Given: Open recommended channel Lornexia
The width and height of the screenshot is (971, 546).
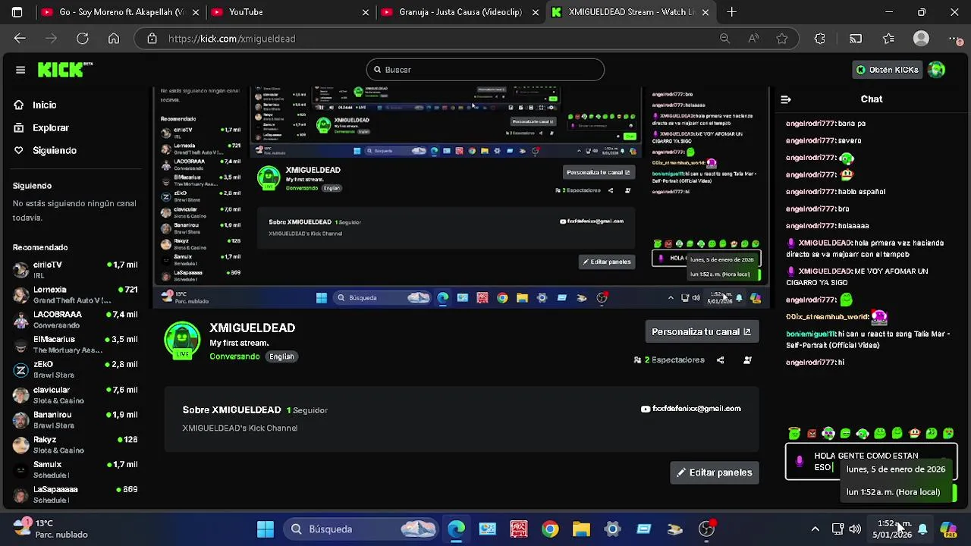Looking at the screenshot, I should (75, 295).
